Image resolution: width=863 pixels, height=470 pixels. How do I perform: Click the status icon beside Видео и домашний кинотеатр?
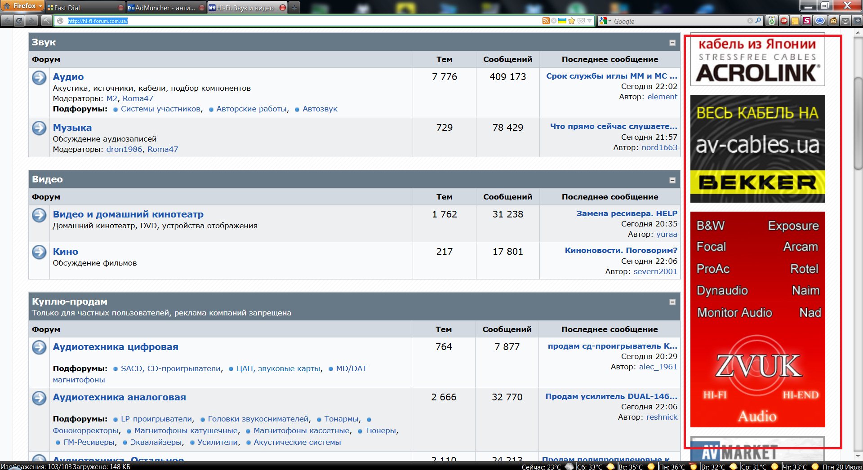tap(39, 215)
